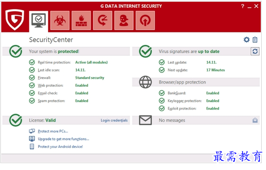Image resolution: width=266 pixels, height=170 pixels.
Task: Click the check icon for Last update
Action: [x=162, y=62]
